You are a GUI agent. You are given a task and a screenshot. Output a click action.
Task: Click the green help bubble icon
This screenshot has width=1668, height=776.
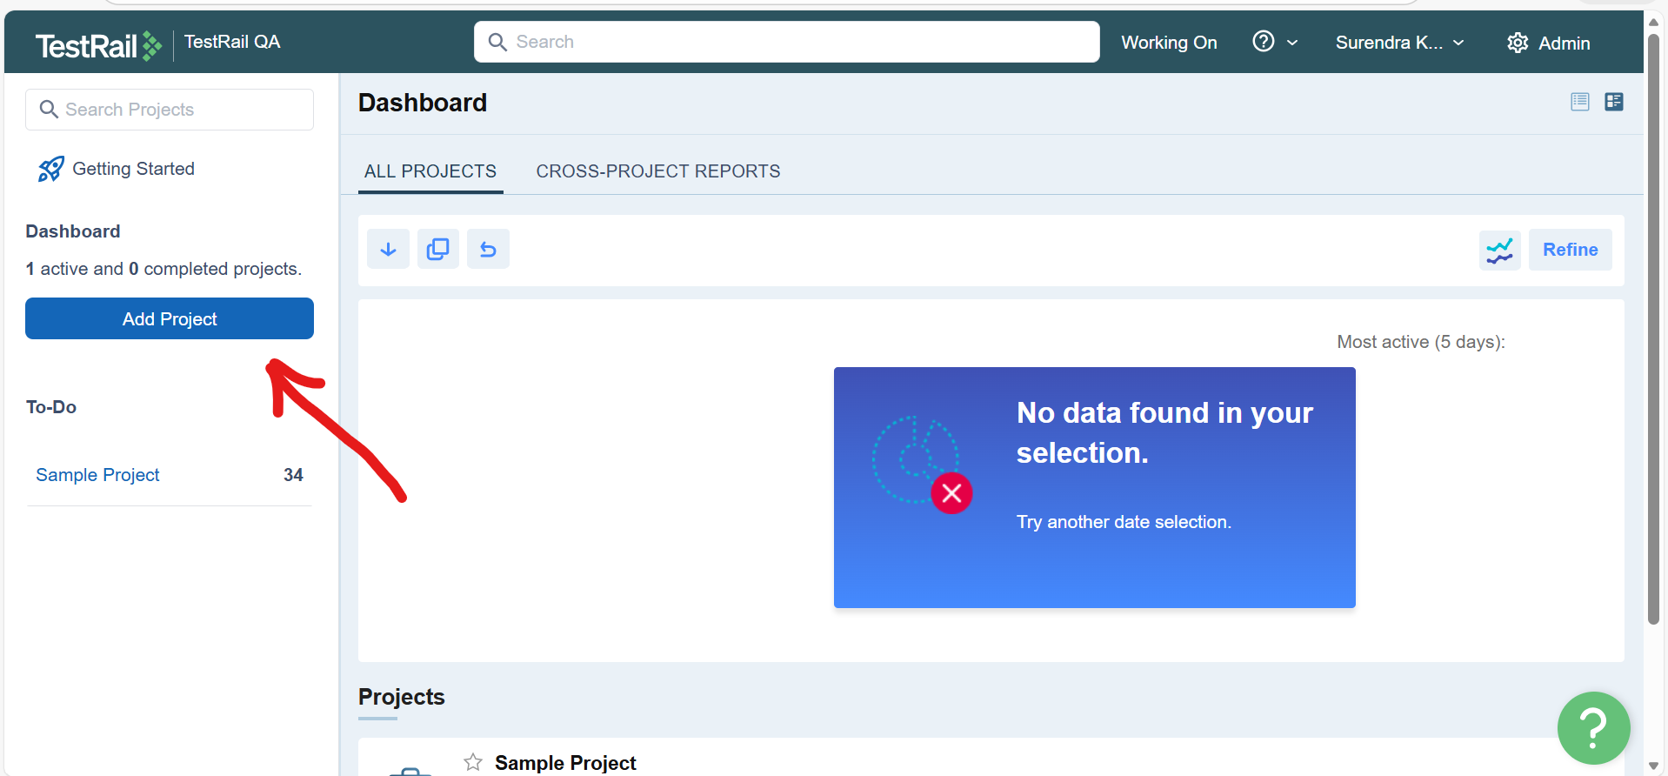click(x=1593, y=727)
